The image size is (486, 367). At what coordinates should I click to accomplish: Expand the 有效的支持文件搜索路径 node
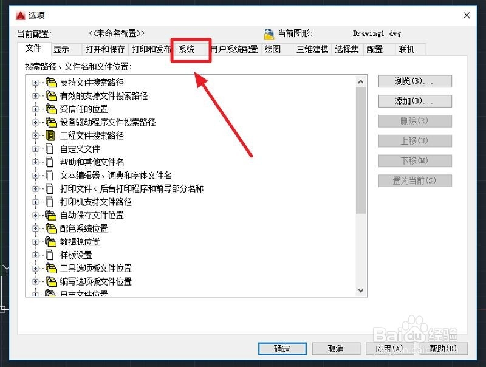coord(35,96)
